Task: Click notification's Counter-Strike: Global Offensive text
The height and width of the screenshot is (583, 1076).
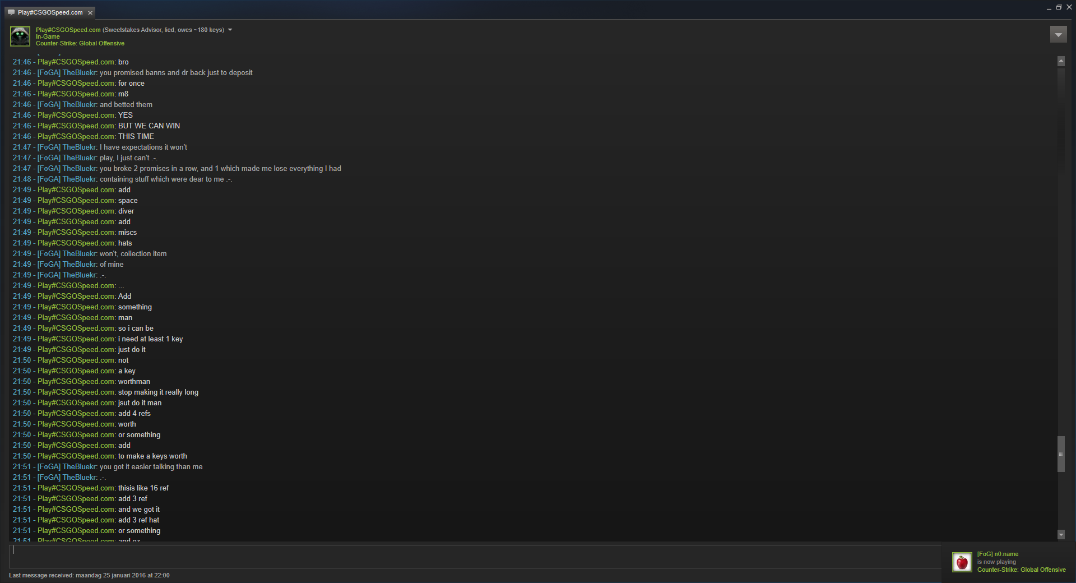Action: 1022,570
